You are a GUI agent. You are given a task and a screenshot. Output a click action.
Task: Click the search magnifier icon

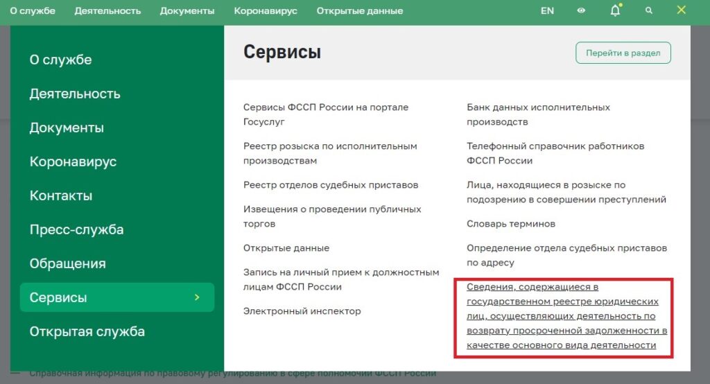649,11
